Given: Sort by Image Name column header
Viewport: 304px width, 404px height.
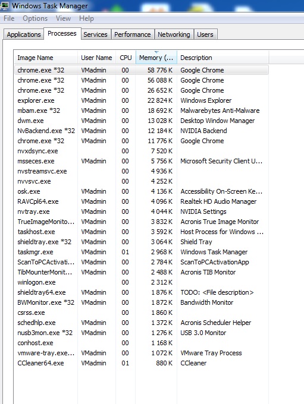Looking at the screenshot, I should click(46, 58).
